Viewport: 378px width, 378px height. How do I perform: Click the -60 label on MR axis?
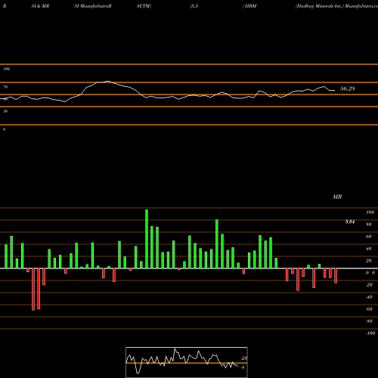pyautogui.click(x=369, y=309)
